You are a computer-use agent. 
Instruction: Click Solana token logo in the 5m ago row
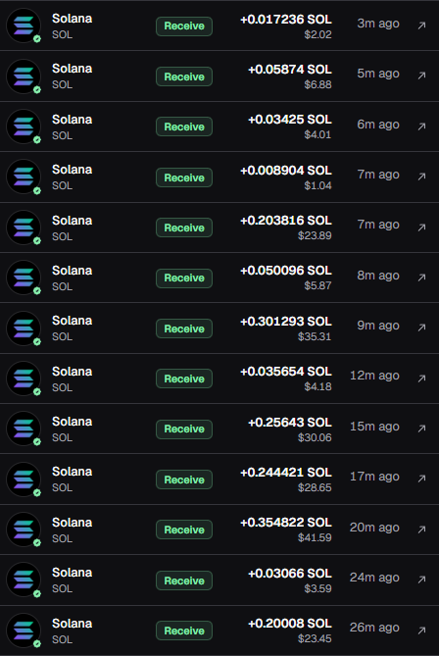[x=24, y=76]
